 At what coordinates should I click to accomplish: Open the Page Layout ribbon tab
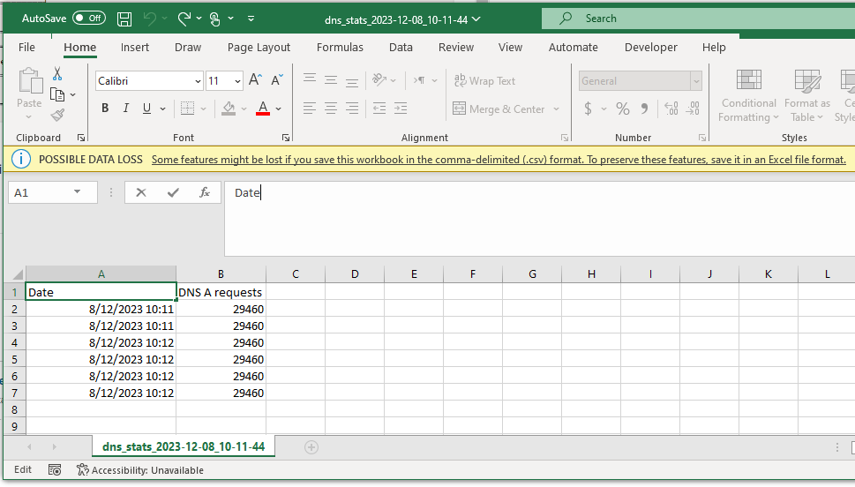pyautogui.click(x=259, y=48)
